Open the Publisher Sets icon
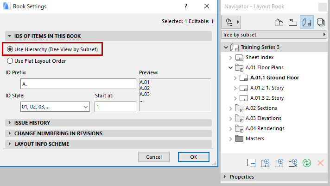This screenshot has width=330, height=186. click(320, 22)
